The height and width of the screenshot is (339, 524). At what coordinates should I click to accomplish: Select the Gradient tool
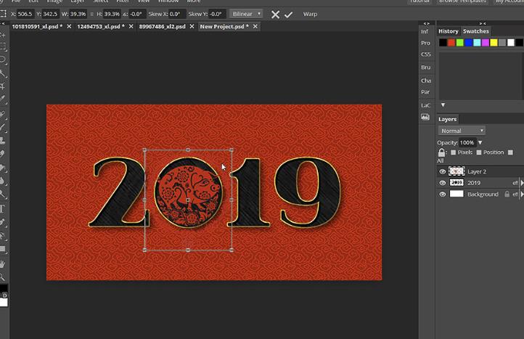point(3,168)
